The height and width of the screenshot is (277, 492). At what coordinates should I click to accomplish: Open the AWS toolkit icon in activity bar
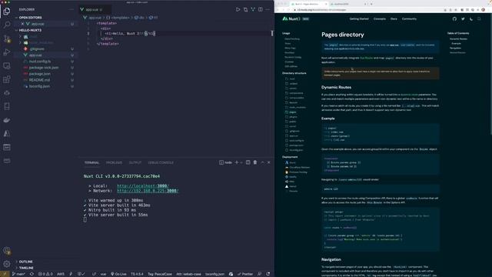pyautogui.click(x=7, y=161)
